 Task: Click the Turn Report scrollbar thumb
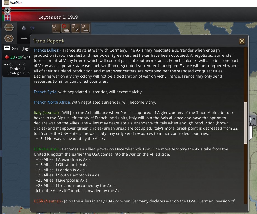(245, 123)
